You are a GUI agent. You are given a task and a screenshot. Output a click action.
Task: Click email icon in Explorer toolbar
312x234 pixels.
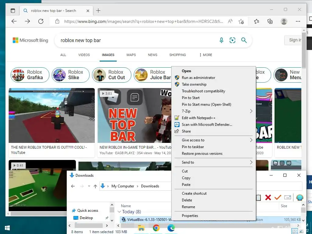288,197
